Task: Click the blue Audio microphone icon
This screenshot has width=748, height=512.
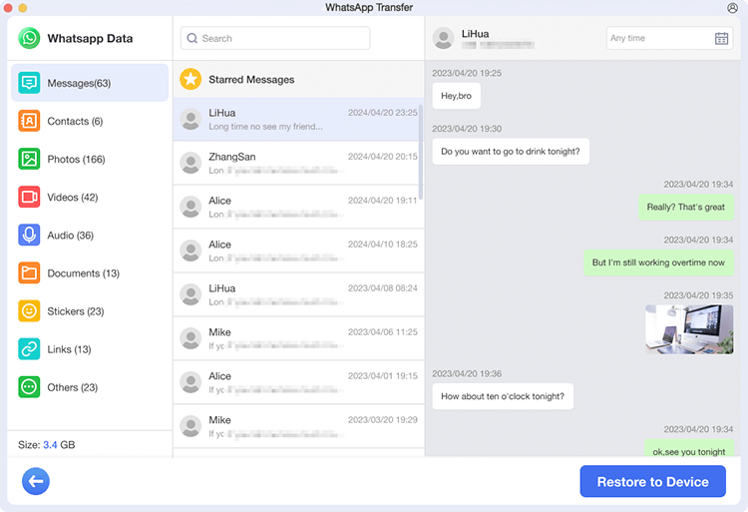Action: [x=29, y=235]
